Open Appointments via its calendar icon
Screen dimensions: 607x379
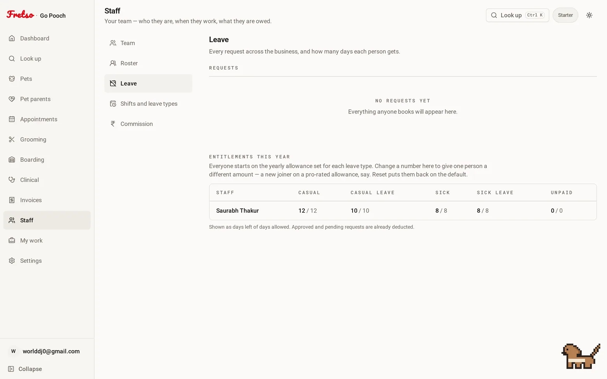(12, 119)
